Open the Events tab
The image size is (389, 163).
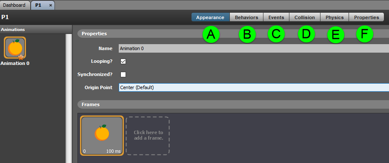[276, 17]
